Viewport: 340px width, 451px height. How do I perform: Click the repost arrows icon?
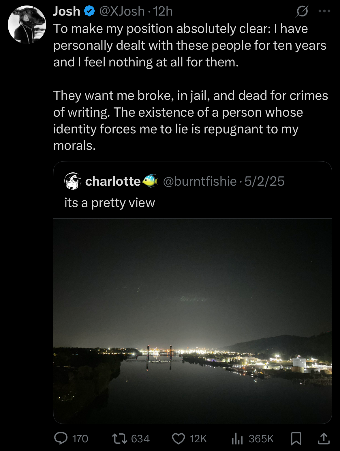pyautogui.click(x=119, y=438)
